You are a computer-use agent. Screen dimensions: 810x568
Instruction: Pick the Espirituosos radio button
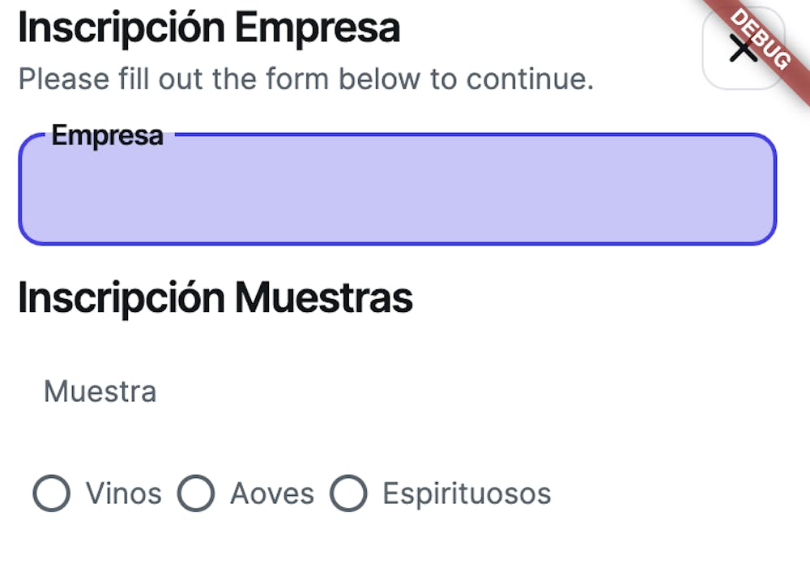click(x=348, y=493)
